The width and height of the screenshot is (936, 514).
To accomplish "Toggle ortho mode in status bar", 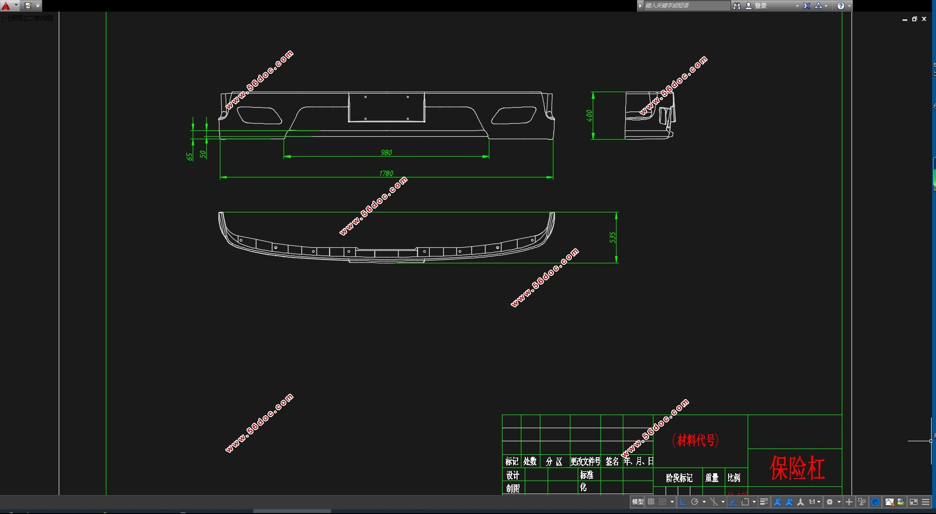I will point(683,502).
